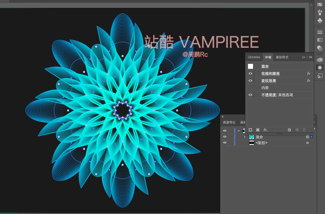
Task: Open the Brushes panel icon
Action: click(x=320, y=12)
